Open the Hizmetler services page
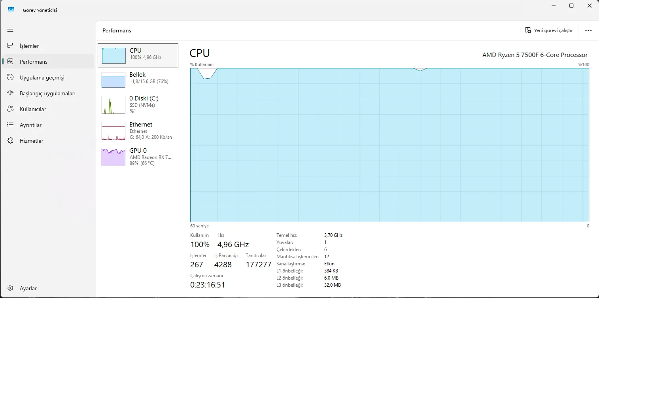Image resolution: width=671 pixels, height=418 pixels. (x=48, y=141)
